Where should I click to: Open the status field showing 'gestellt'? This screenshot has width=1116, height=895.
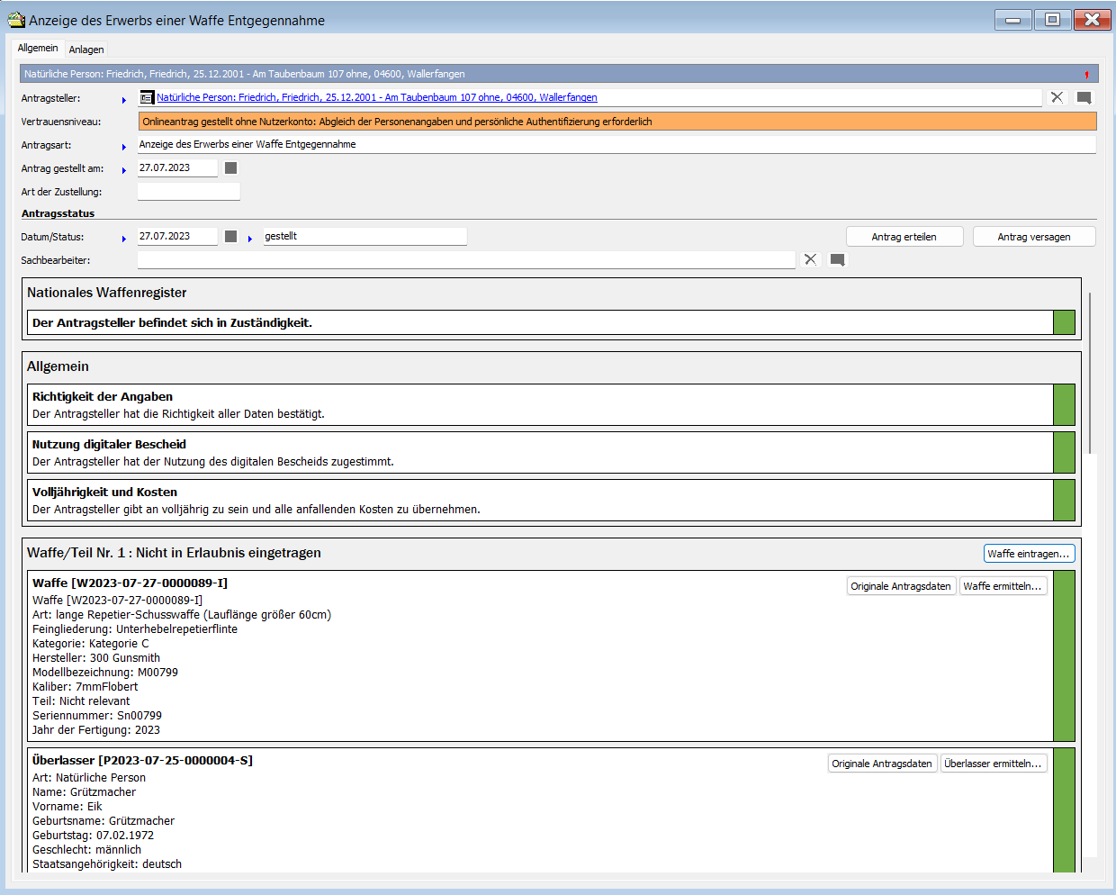(364, 237)
